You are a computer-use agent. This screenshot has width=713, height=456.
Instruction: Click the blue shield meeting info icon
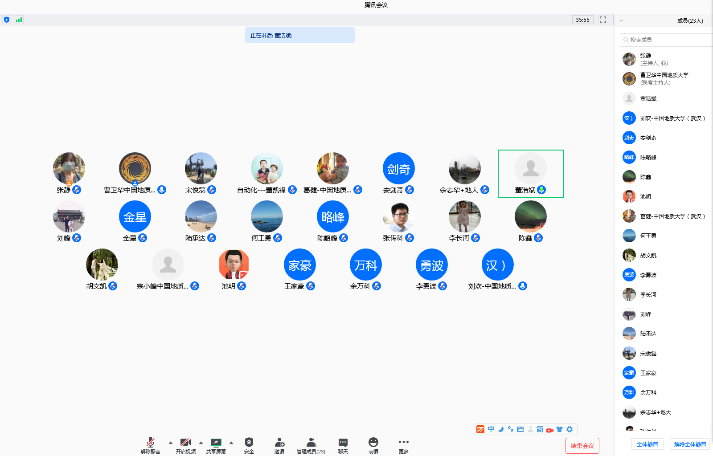(x=7, y=20)
